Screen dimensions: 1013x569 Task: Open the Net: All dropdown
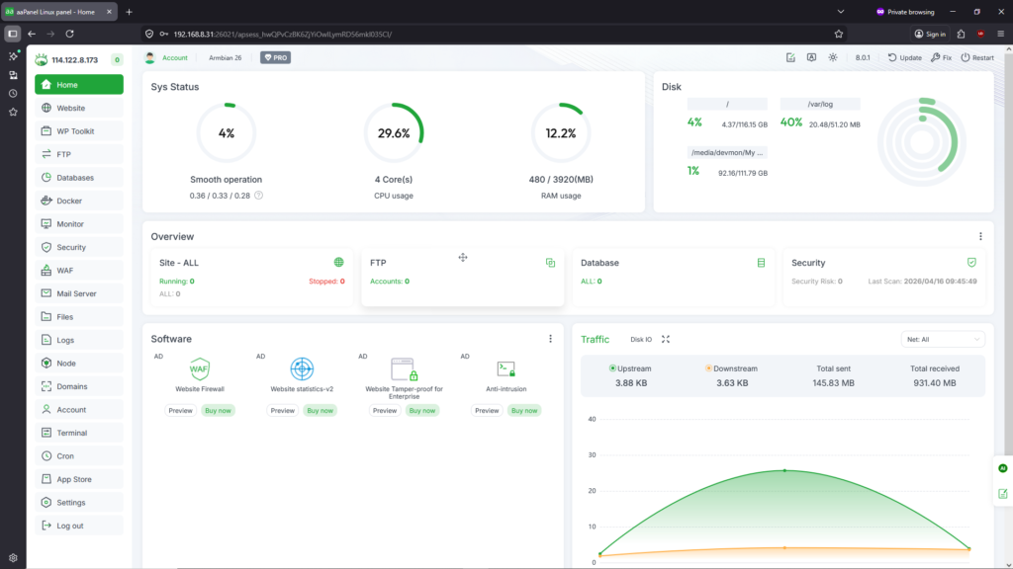(x=944, y=339)
